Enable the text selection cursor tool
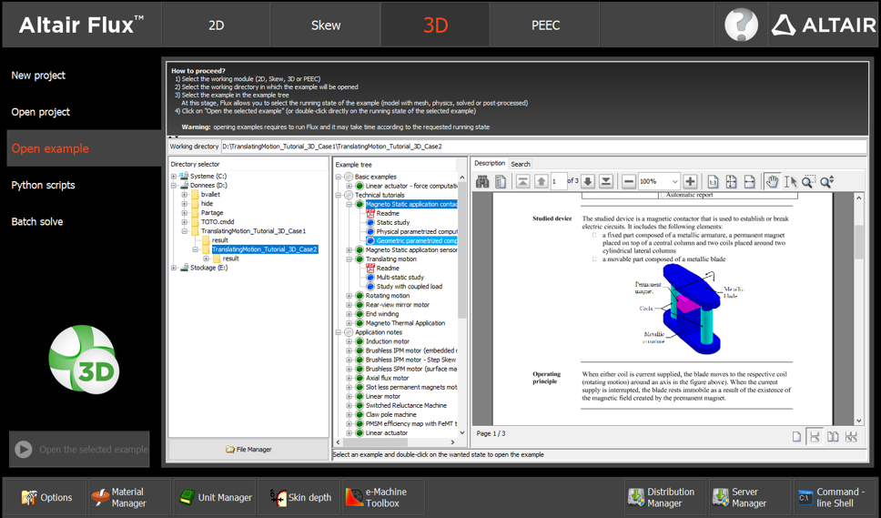 tap(789, 182)
